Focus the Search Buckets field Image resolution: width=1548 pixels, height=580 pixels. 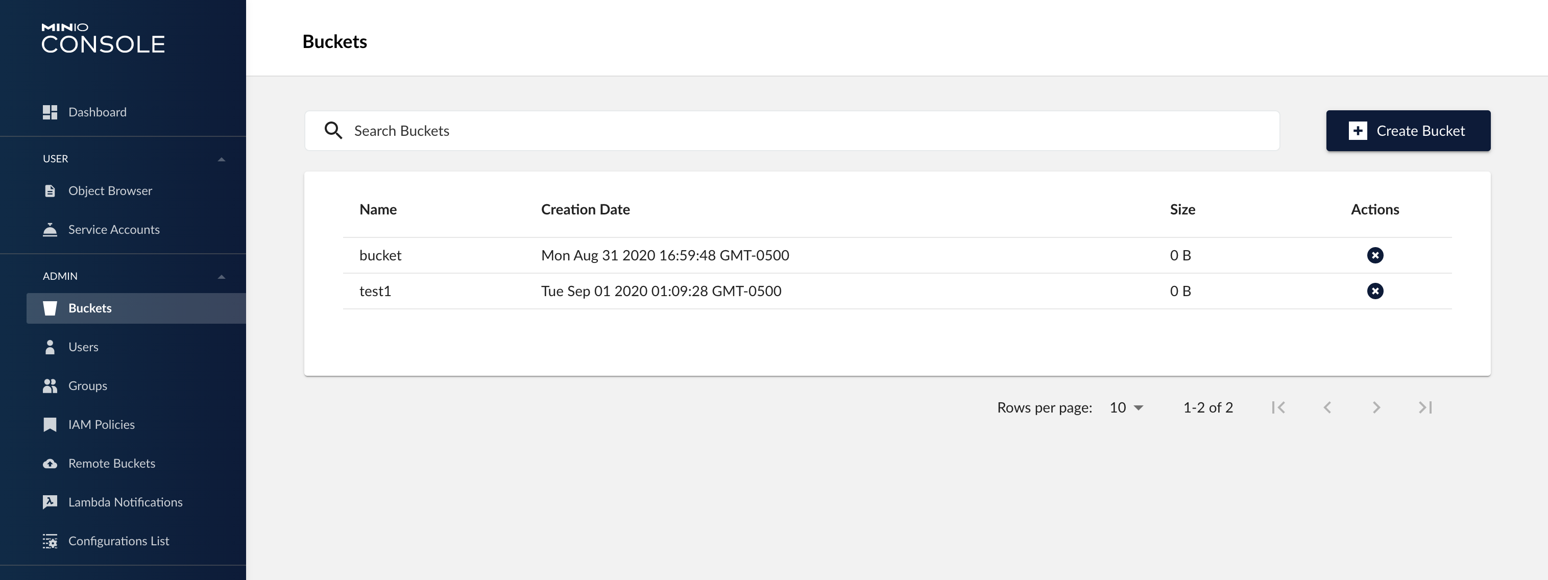click(x=805, y=131)
